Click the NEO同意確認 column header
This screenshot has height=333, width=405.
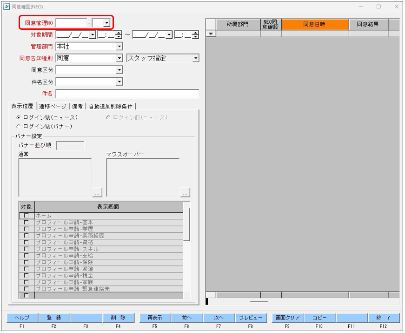pyautogui.click(x=271, y=25)
